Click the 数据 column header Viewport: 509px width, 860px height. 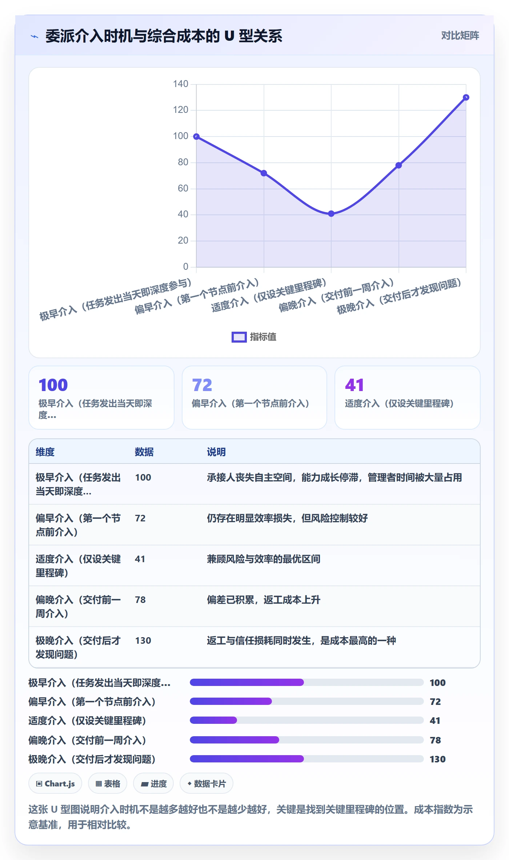pyautogui.click(x=144, y=452)
